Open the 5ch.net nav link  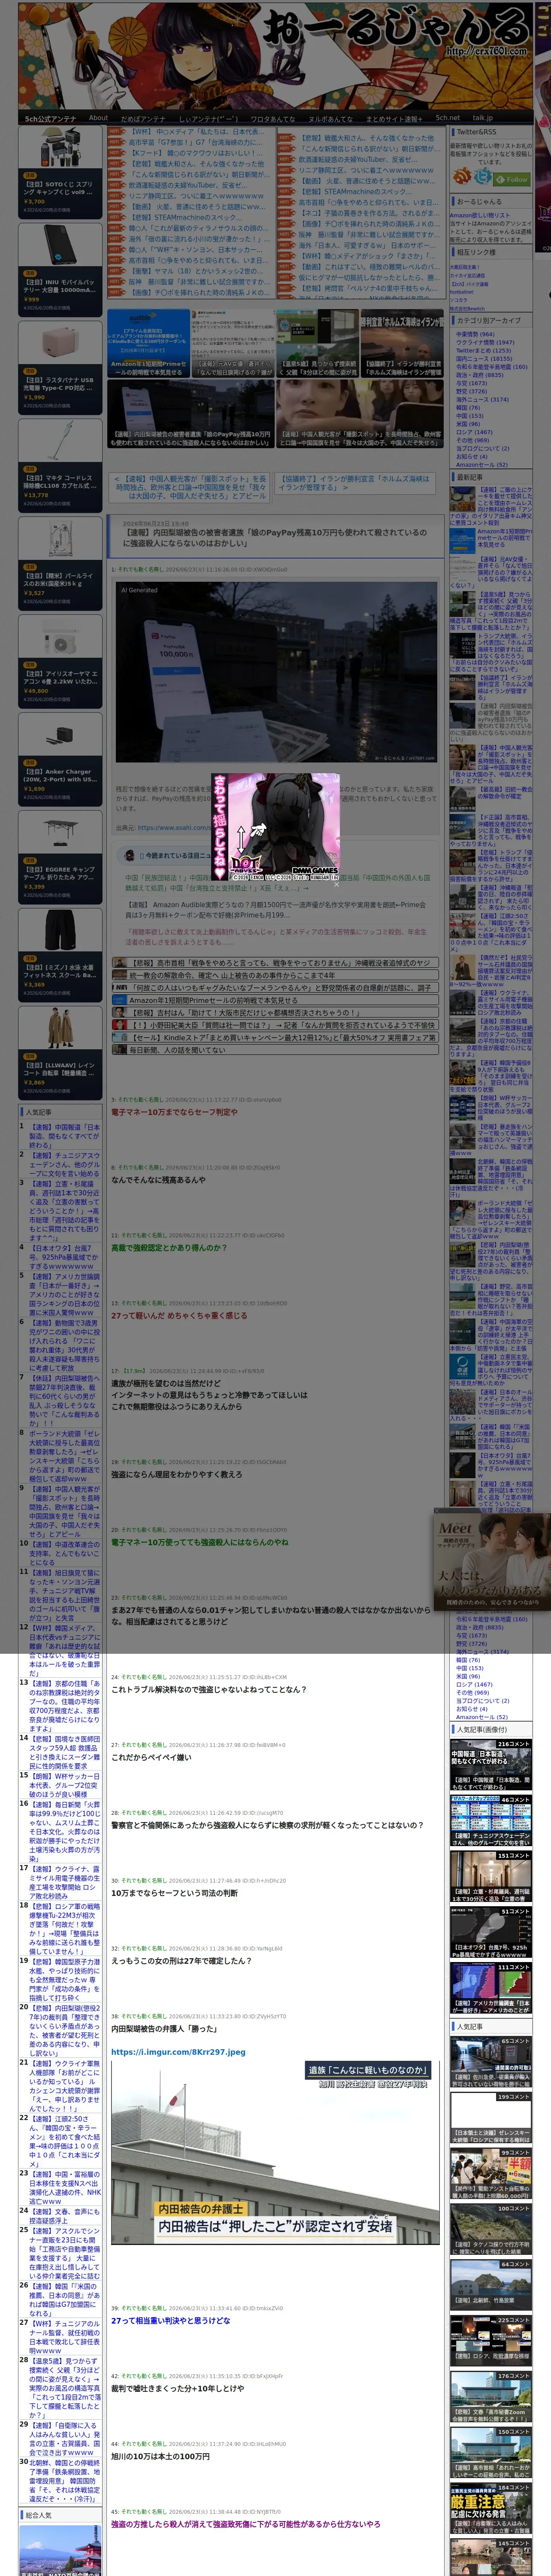(x=447, y=118)
